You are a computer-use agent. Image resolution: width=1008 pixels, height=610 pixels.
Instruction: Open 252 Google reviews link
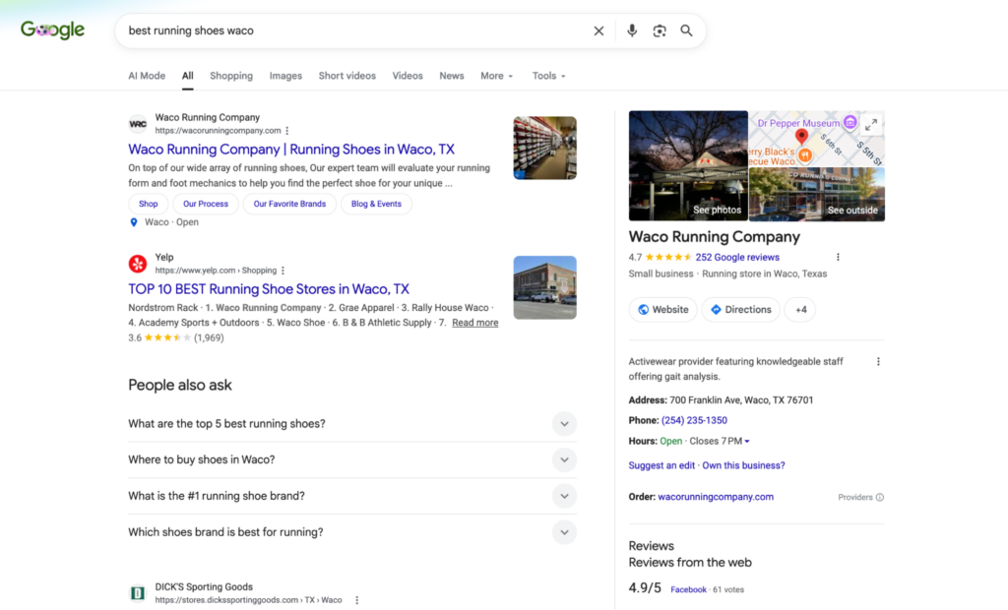click(x=737, y=257)
